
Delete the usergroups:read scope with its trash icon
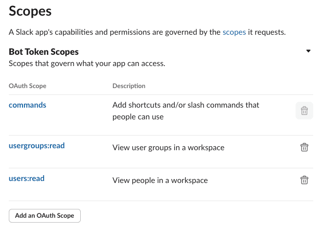click(304, 147)
